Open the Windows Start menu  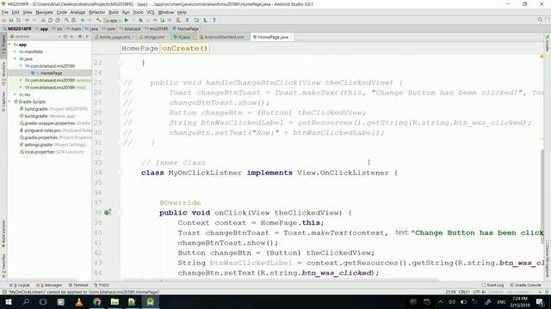tap(9, 301)
